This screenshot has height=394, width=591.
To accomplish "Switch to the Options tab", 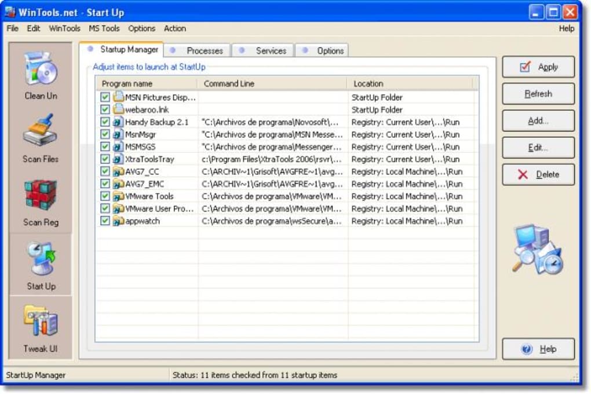I will click(322, 50).
